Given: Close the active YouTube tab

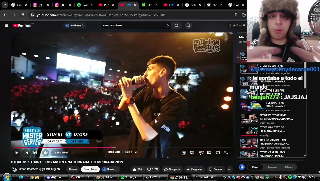Looking at the screenshot, I should click(x=135, y=5).
